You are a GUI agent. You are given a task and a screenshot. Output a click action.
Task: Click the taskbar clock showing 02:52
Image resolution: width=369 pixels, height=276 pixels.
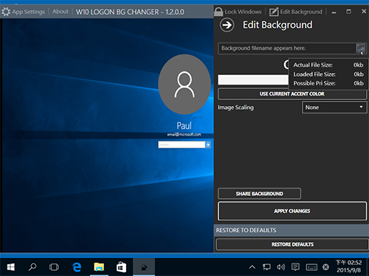(349, 266)
